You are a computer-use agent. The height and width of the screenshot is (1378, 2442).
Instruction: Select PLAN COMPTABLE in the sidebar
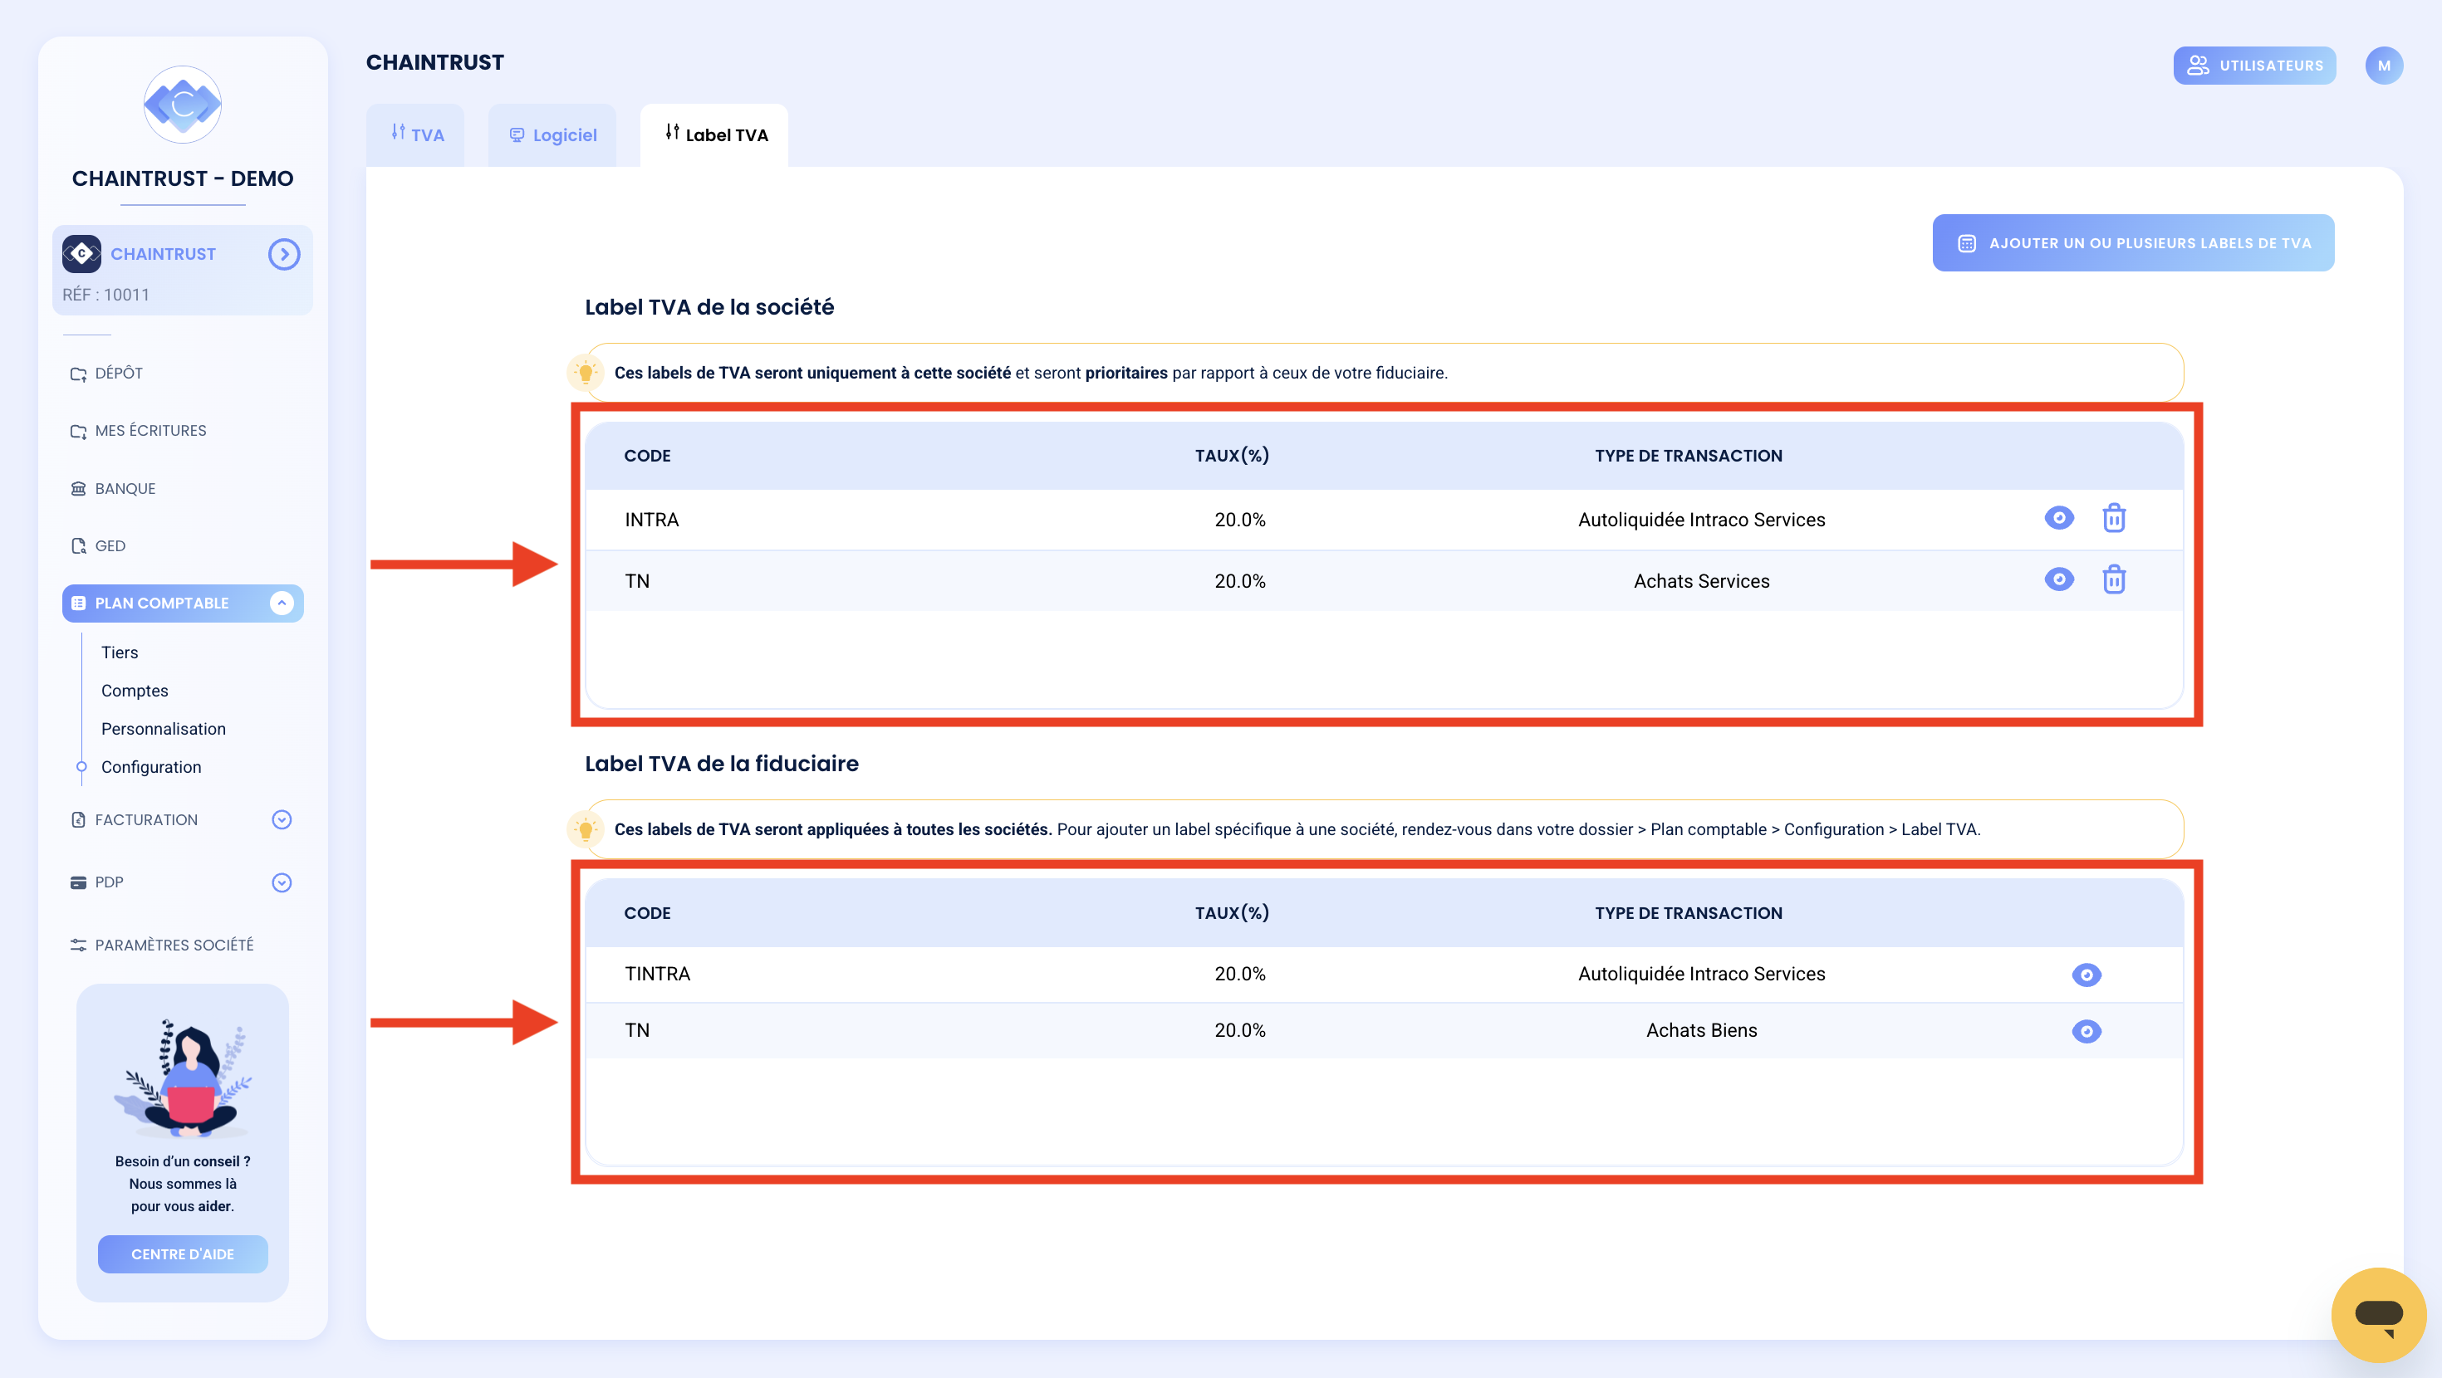[x=183, y=603]
